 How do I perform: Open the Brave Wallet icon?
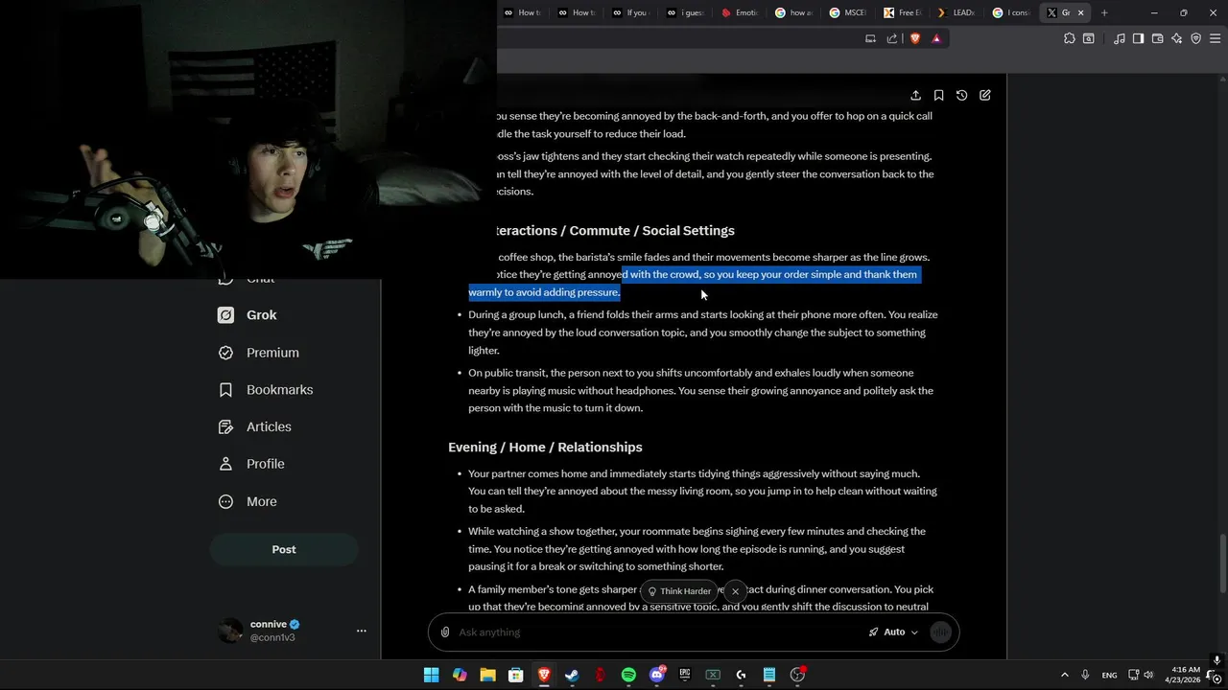(1157, 38)
